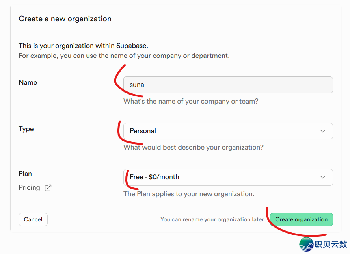
Task: Click the 'The Plan applies to your new organization' hint
Action: click(x=189, y=194)
